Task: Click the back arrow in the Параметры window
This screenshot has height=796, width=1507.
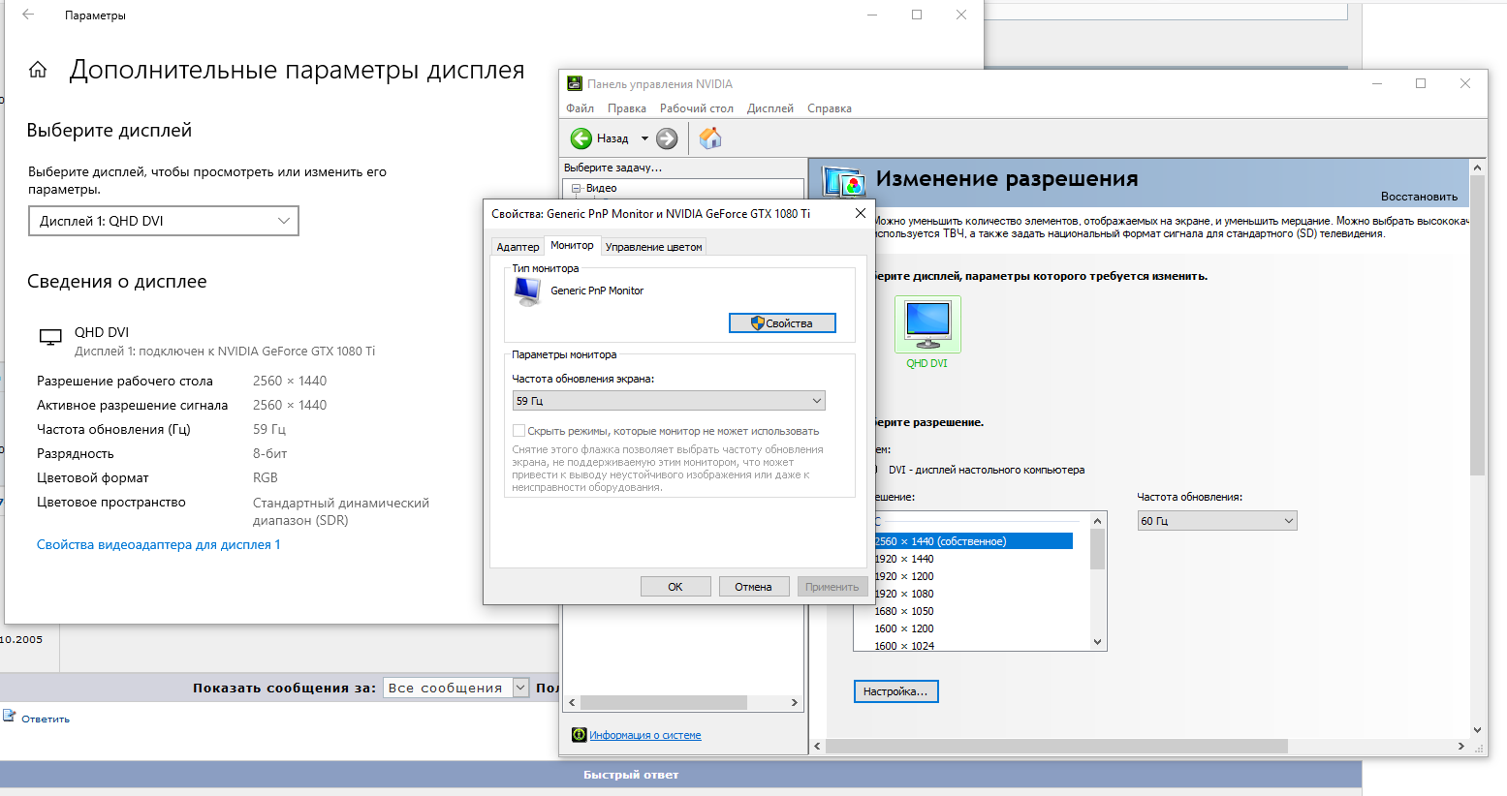Action: (x=28, y=15)
